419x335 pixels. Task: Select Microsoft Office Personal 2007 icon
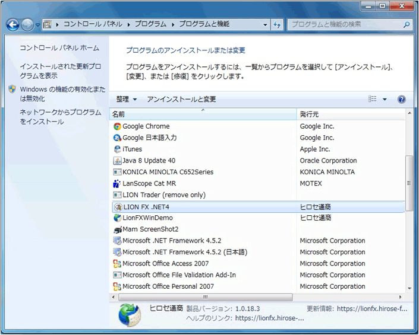pyautogui.click(x=117, y=287)
